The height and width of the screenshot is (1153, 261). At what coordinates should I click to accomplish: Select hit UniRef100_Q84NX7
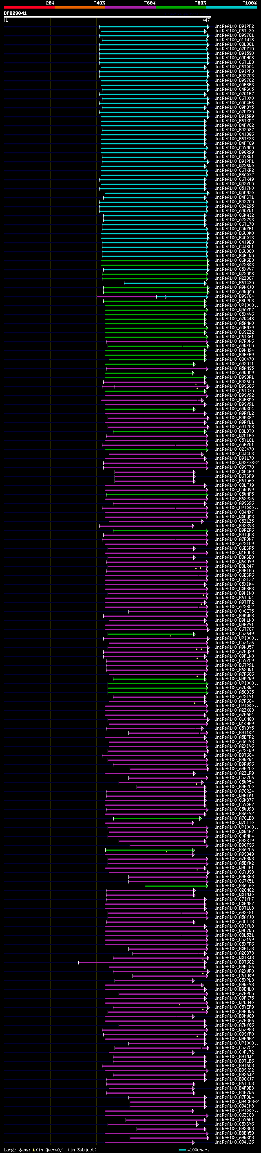[x=234, y=512]
